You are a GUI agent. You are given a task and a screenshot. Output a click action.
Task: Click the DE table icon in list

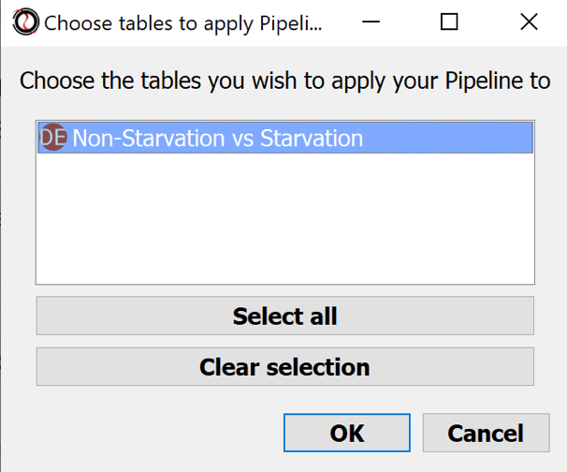(x=53, y=139)
